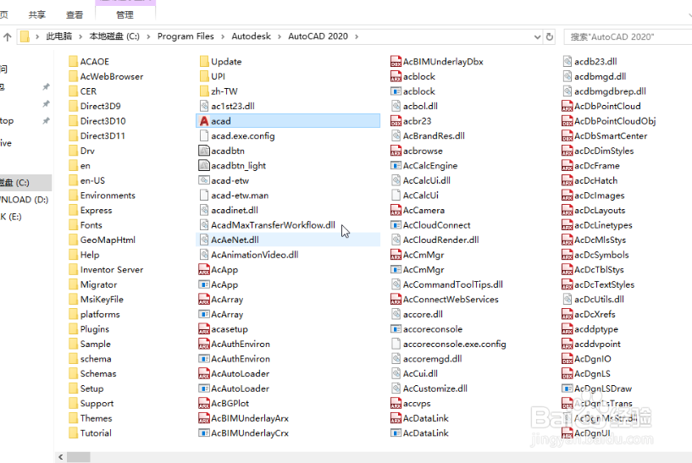692x463 pixels.
Task: Select the AcAeNet.dll file
Action: click(x=288, y=240)
